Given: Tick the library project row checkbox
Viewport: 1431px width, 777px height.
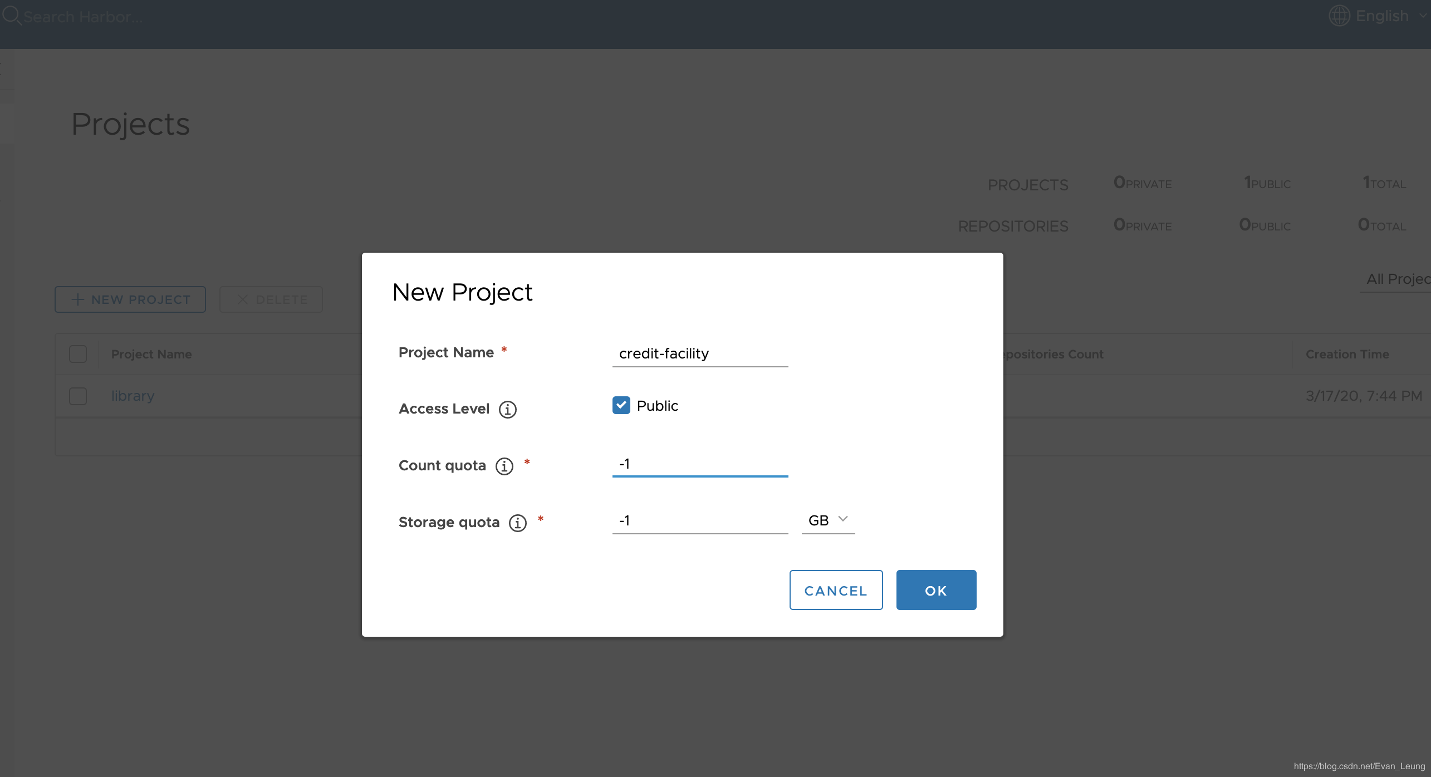Looking at the screenshot, I should point(78,396).
